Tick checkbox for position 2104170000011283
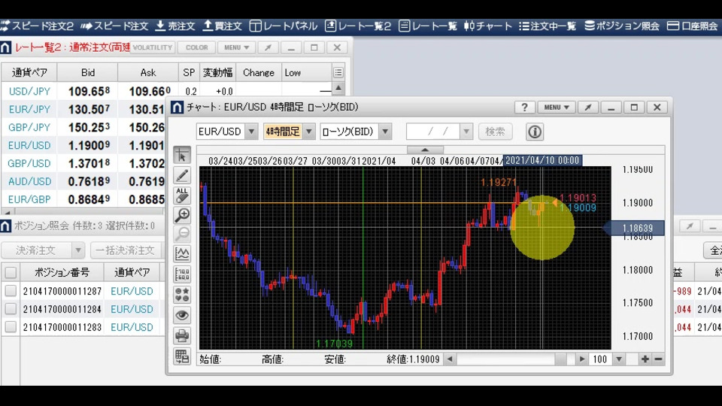722x406 pixels. [x=11, y=327]
